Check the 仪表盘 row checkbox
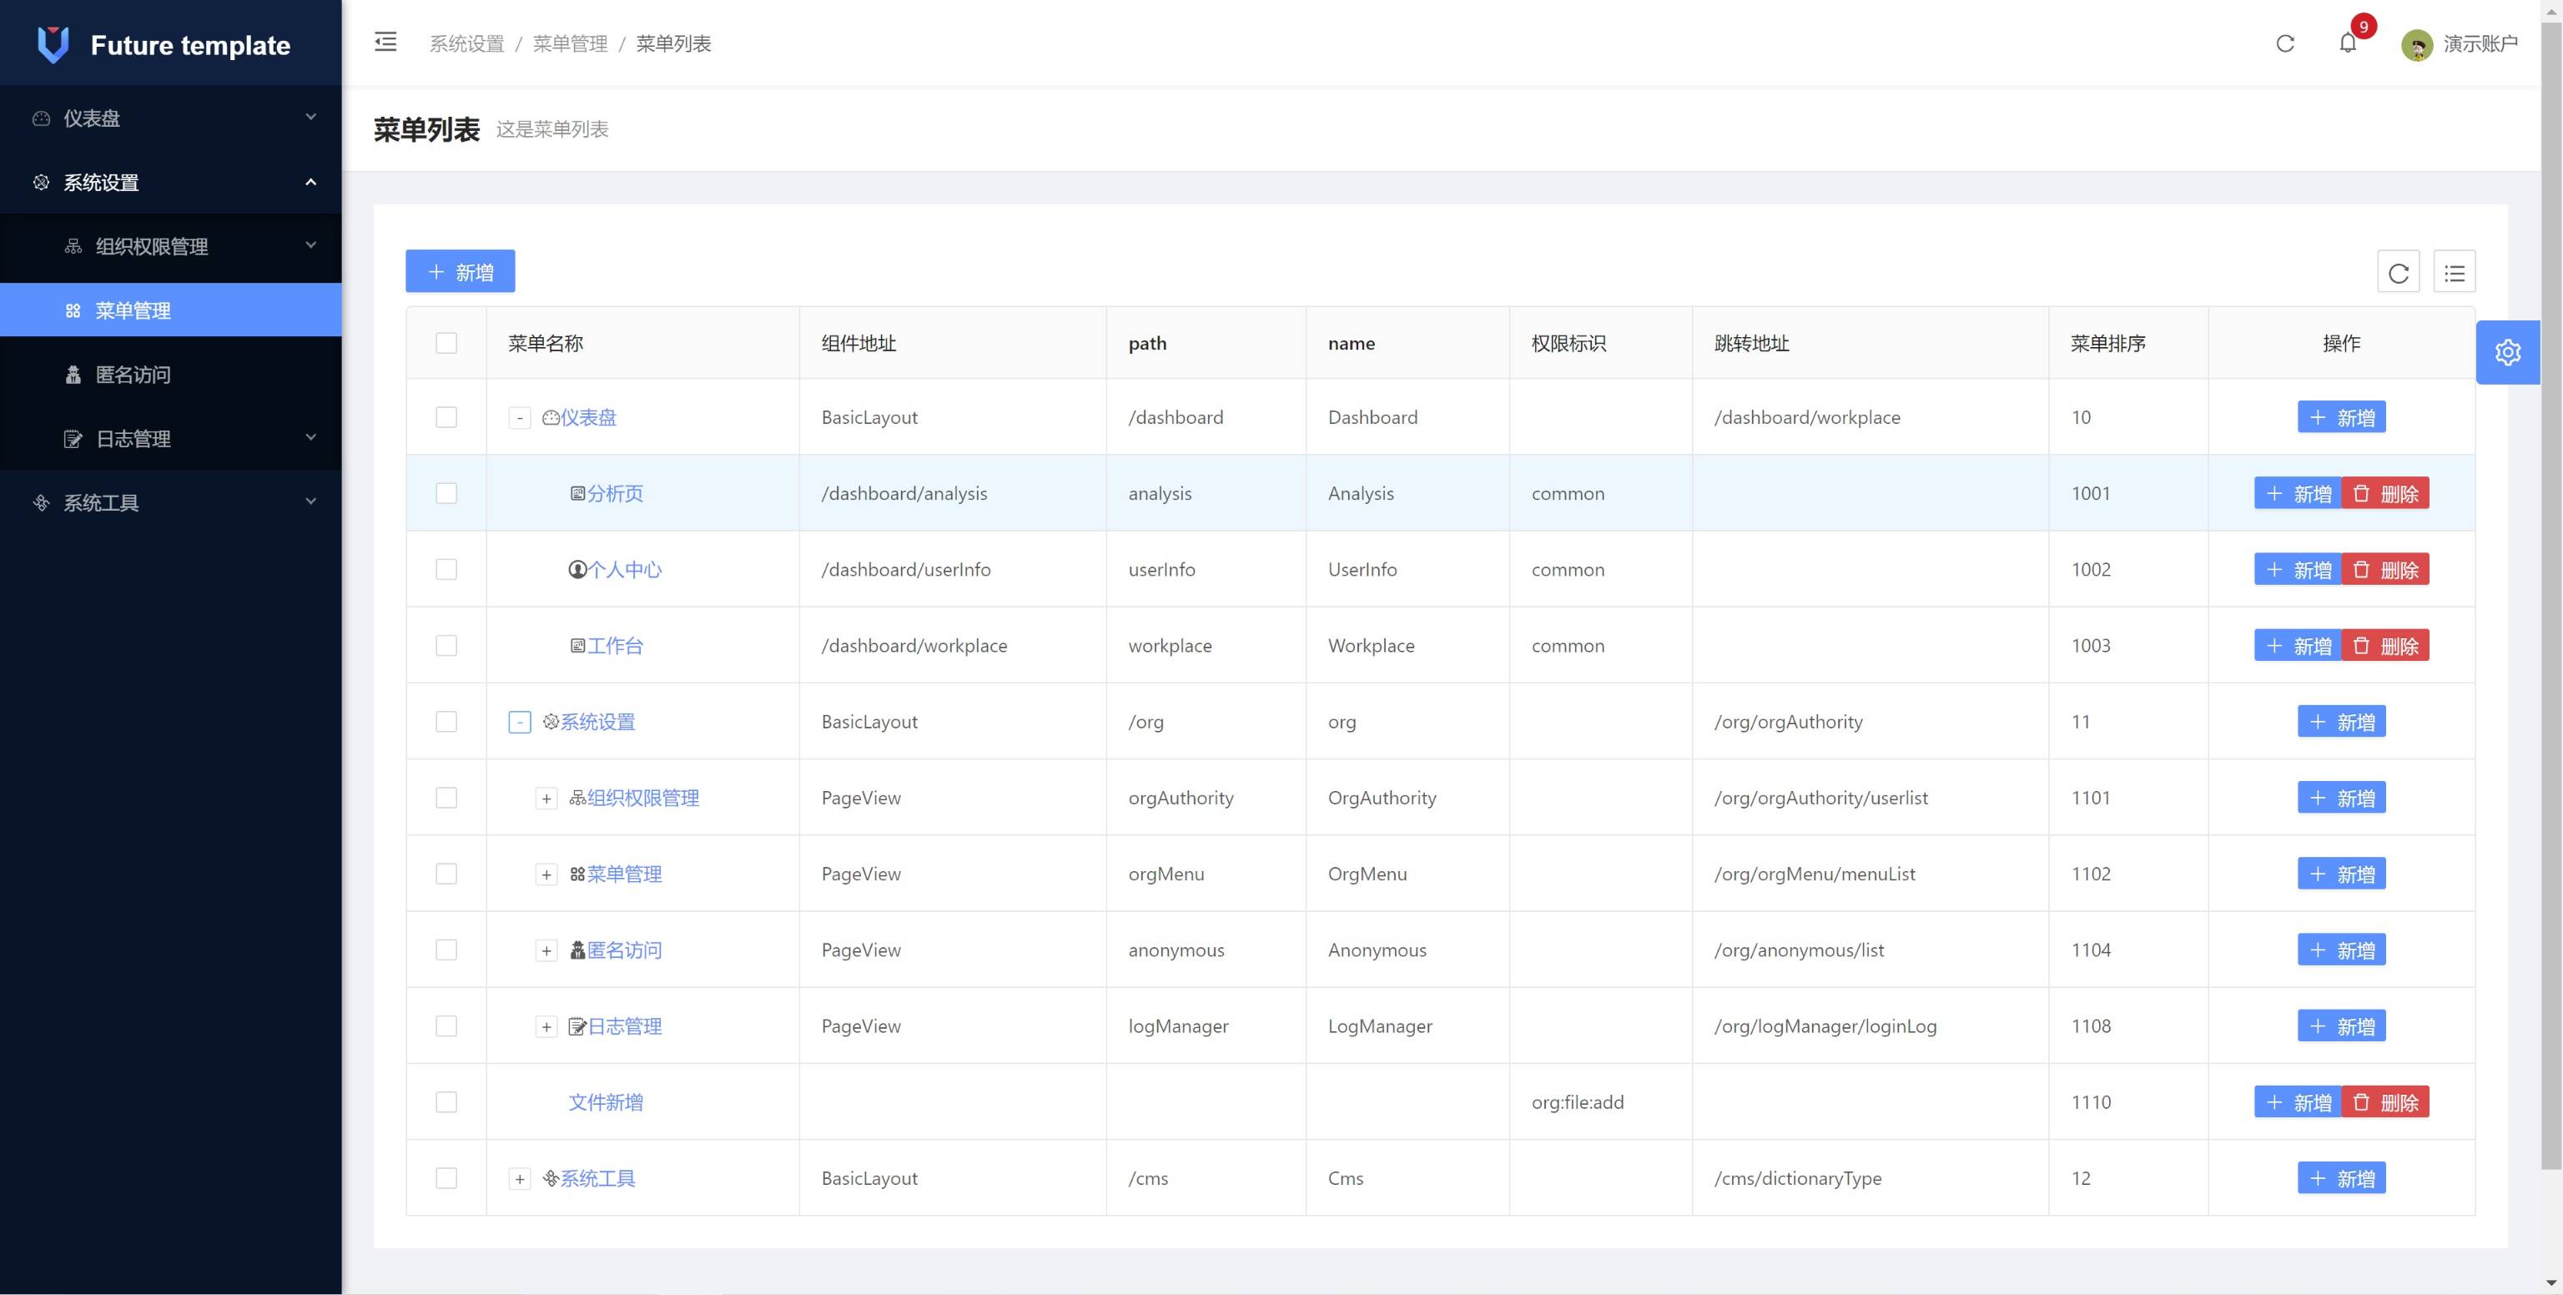2563x1295 pixels. 446,417
